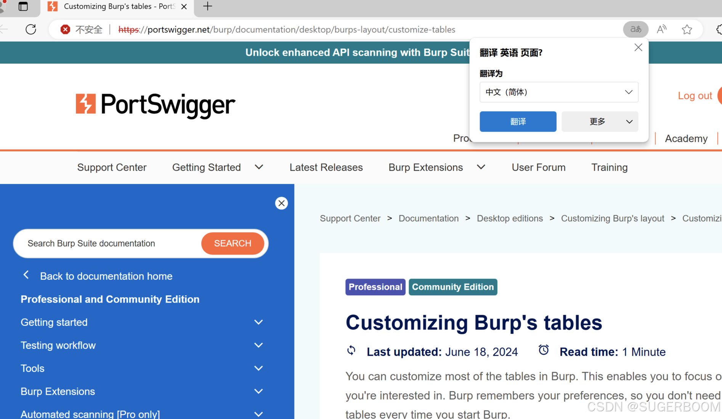Open the Academy menu item

[x=686, y=138]
